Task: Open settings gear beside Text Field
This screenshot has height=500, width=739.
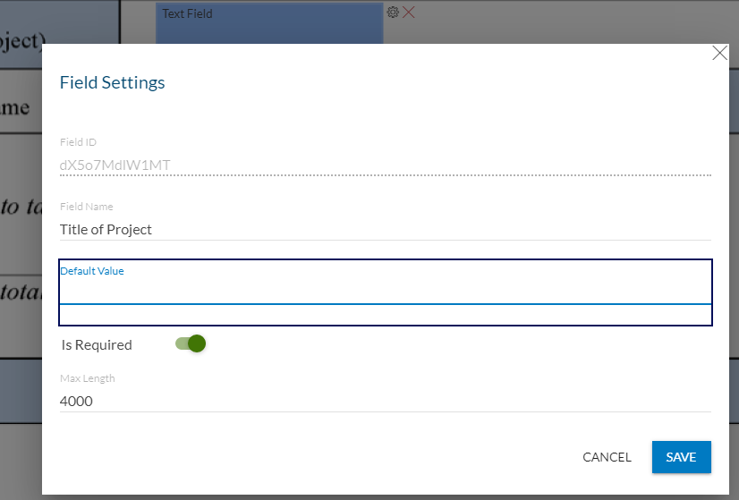Action: point(393,13)
